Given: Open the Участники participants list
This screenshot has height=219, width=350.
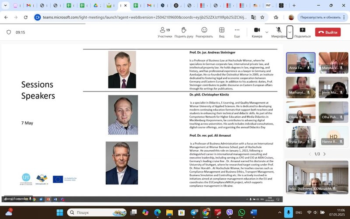Looking at the screenshot, I should point(165,32).
